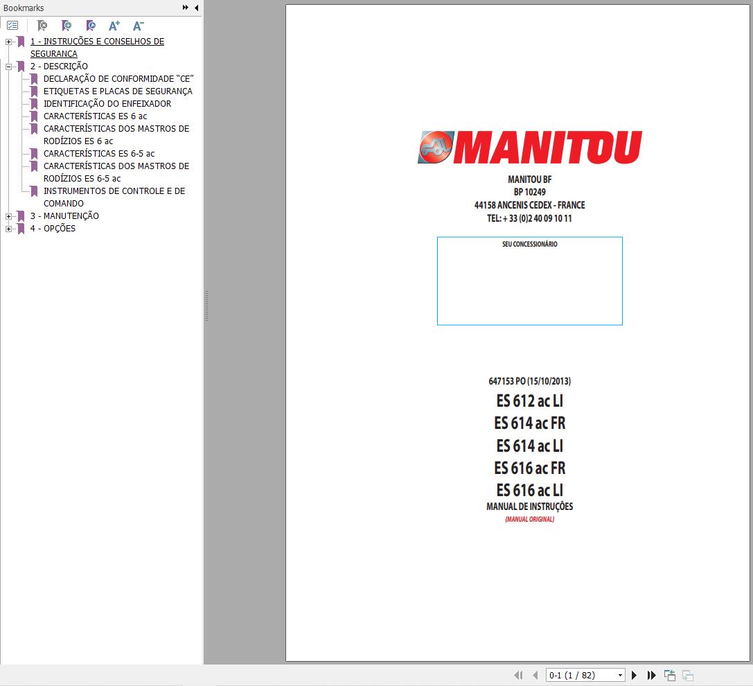
Task: Open INSTRUMENTOS DE CONTROLE E DE COMANDO bookmark
Action: (114, 197)
